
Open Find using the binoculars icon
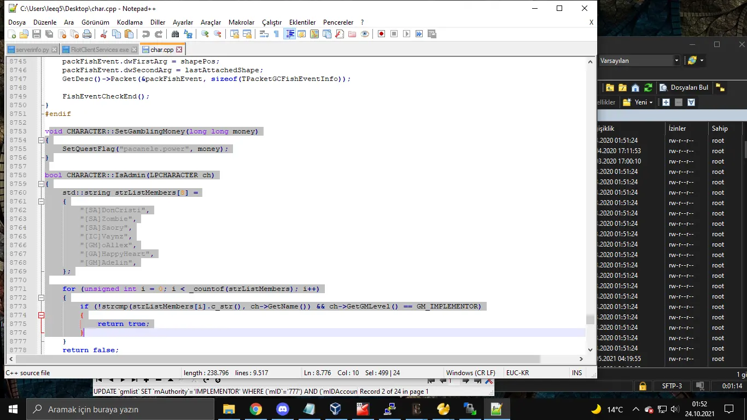(x=175, y=34)
